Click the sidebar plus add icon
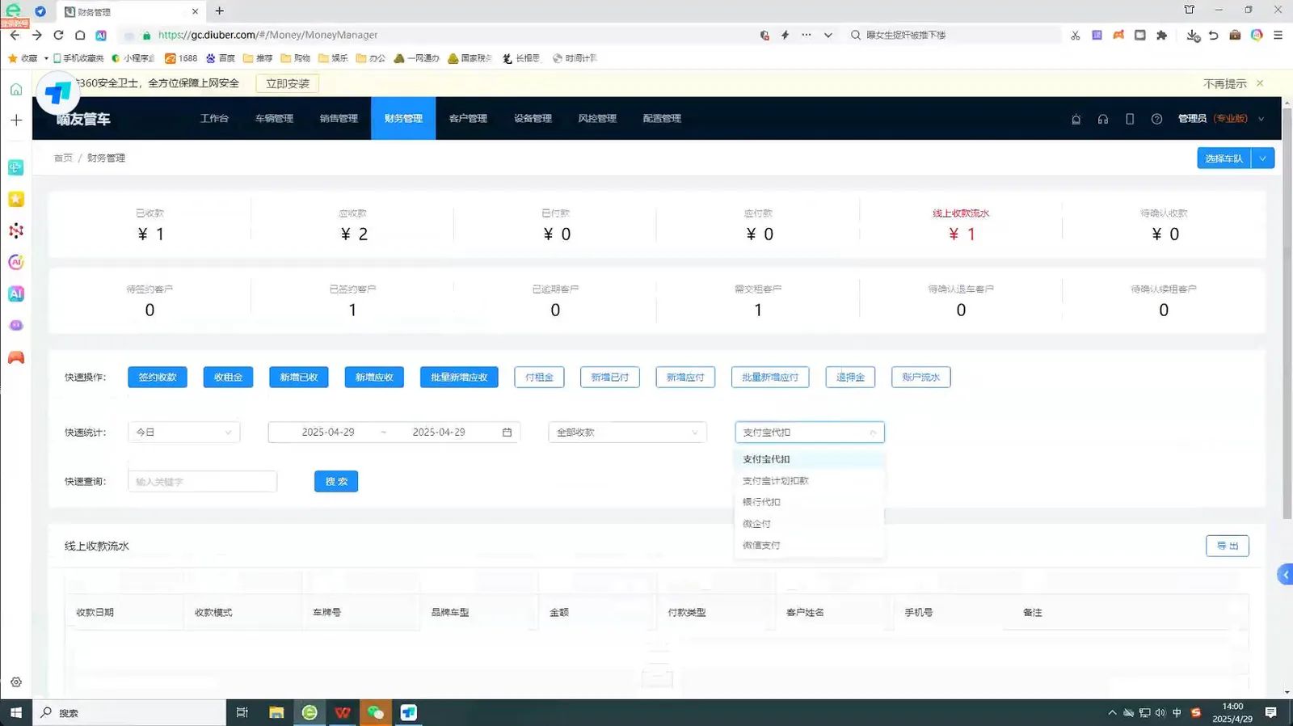Image resolution: width=1293 pixels, height=726 pixels. click(x=16, y=120)
